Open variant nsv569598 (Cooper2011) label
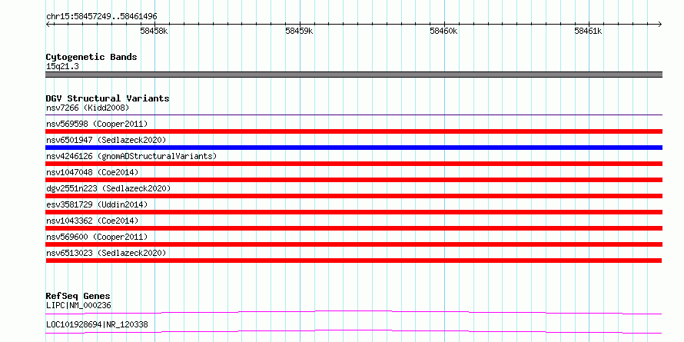This screenshot has width=684, height=342. pyautogui.click(x=97, y=124)
